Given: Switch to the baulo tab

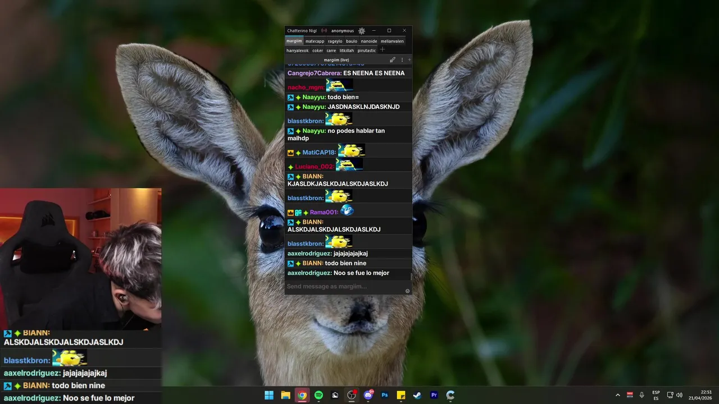Looking at the screenshot, I should point(351,41).
